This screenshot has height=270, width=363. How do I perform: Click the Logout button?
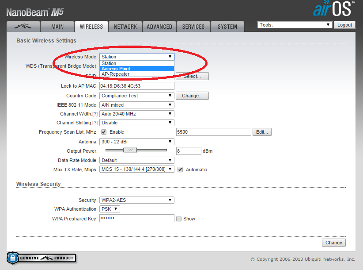click(x=344, y=25)
